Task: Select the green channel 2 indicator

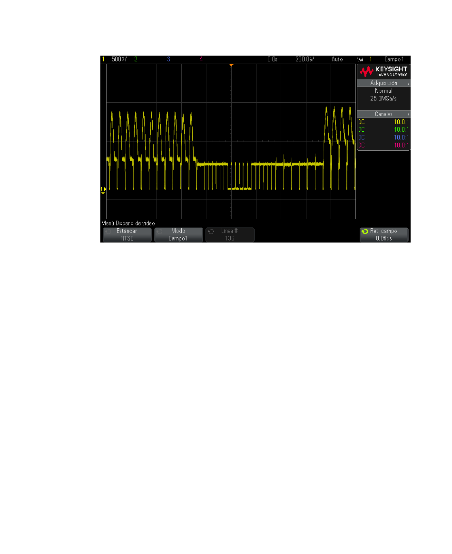Action: point(136,59)
